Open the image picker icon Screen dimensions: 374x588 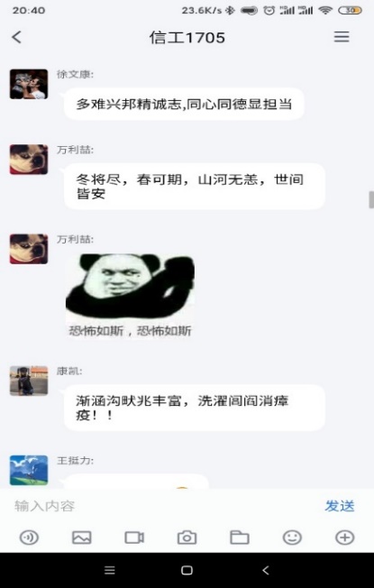(x=82, y=537)
